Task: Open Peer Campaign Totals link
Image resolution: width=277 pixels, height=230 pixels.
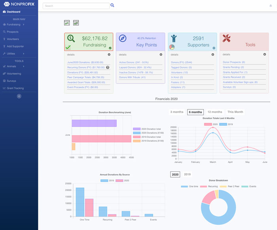Action: [x=86, y=77]
